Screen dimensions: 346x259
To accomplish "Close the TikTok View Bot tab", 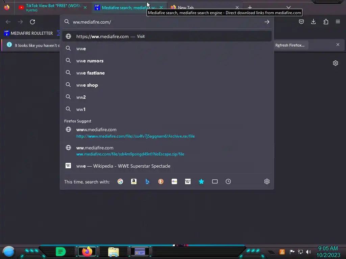I will tap(85, 8).
